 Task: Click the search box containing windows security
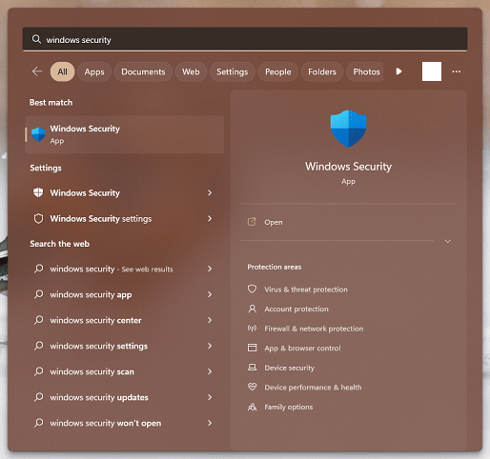(x=245, y=39)
